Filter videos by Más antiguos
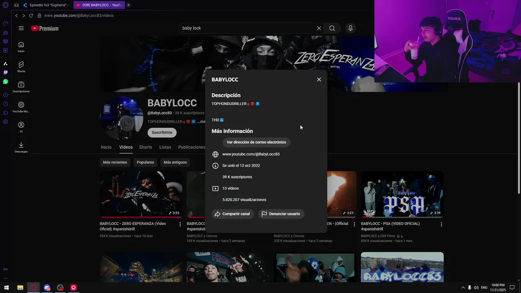The height and width of the screenshot is (293, 521). coord(175,162)
